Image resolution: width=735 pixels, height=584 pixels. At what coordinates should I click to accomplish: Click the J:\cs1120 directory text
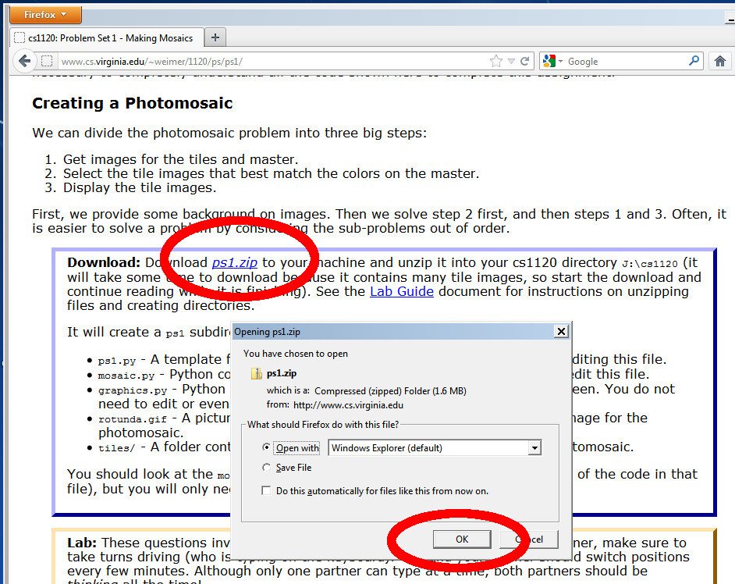(x=650, y=264)
